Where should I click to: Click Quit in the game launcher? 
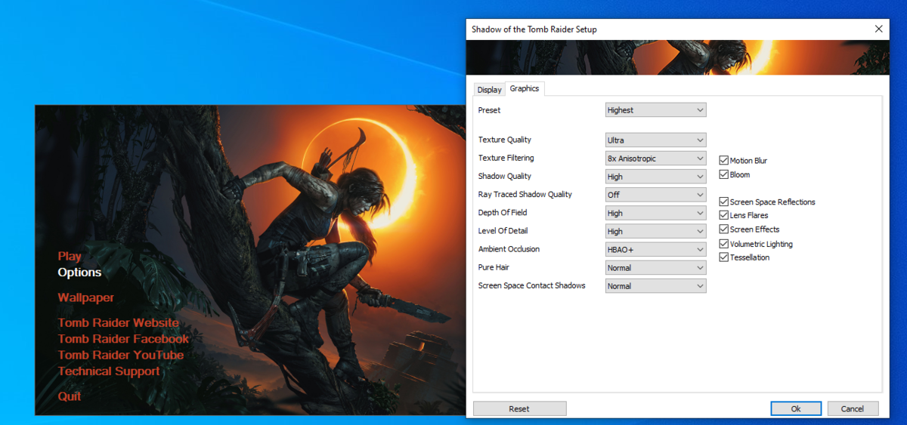(70, 396)
